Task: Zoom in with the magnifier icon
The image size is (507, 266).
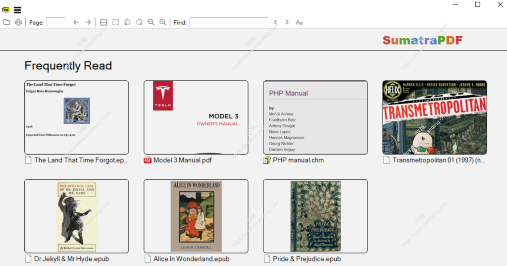Action: (x=162, y=22)
